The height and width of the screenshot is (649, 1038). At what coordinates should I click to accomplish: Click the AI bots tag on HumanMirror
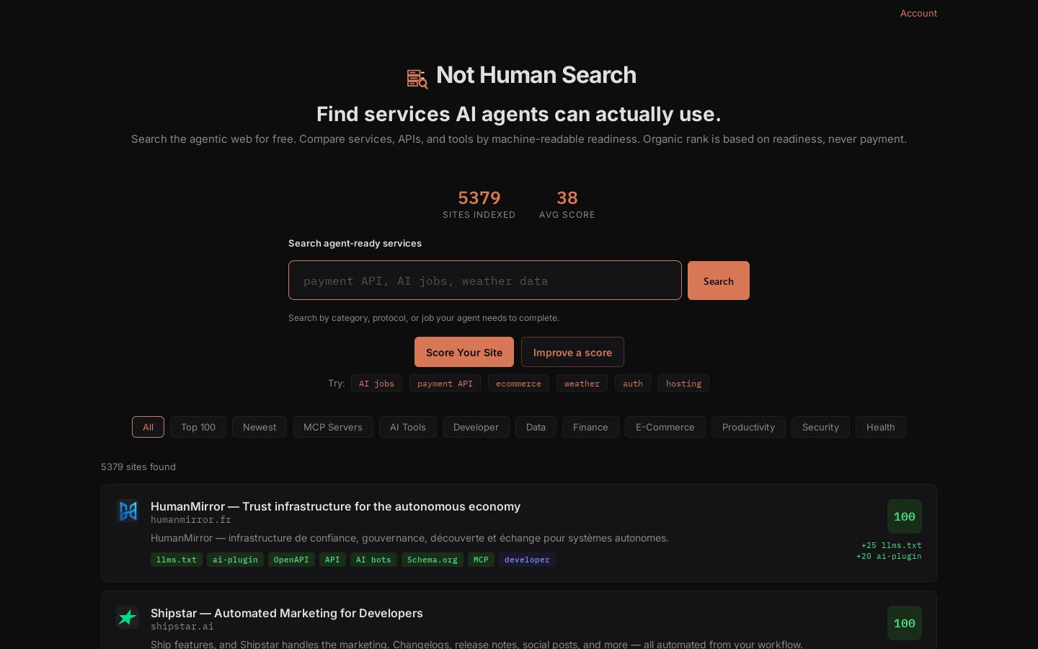[373, 560]
